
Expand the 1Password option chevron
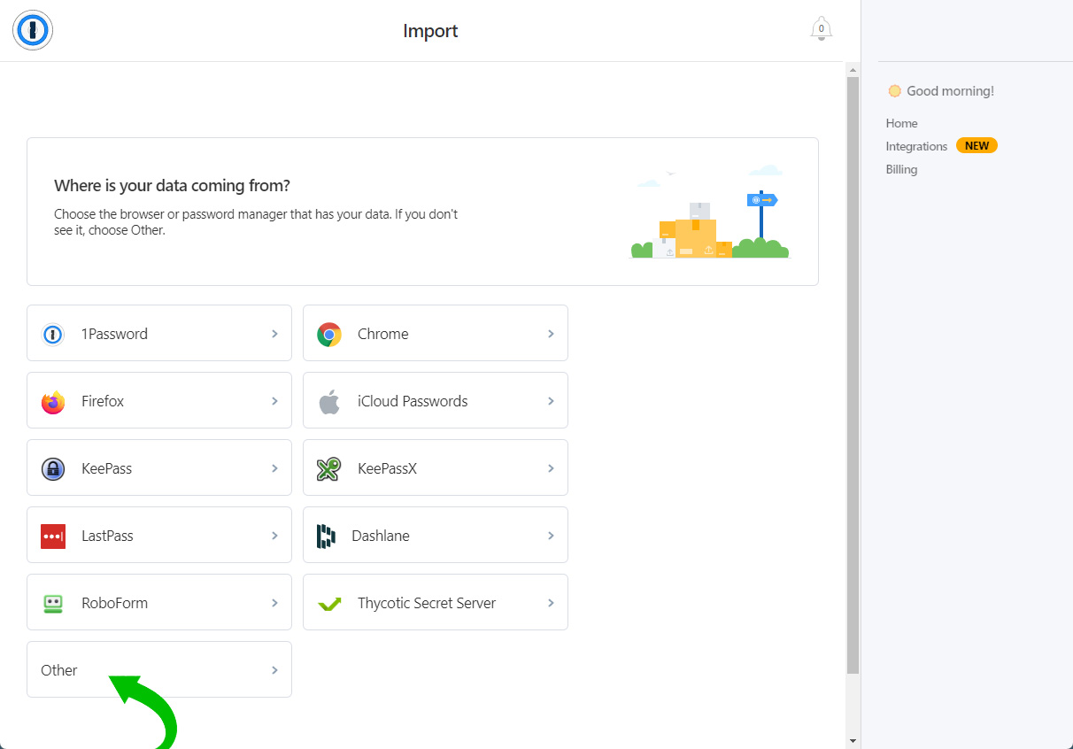point(274,334)
